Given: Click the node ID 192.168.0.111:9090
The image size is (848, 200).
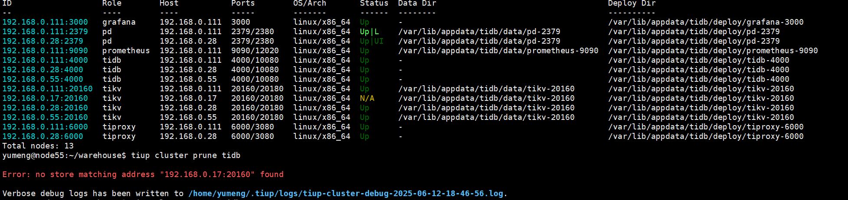Looking at the screenshot, I should pyautogui.click(x=45, y=51).
